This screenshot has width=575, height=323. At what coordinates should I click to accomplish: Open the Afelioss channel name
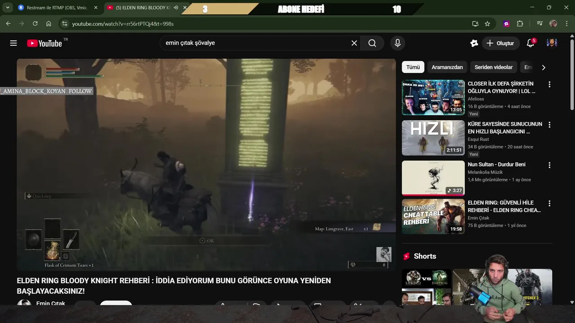(476, 99)
